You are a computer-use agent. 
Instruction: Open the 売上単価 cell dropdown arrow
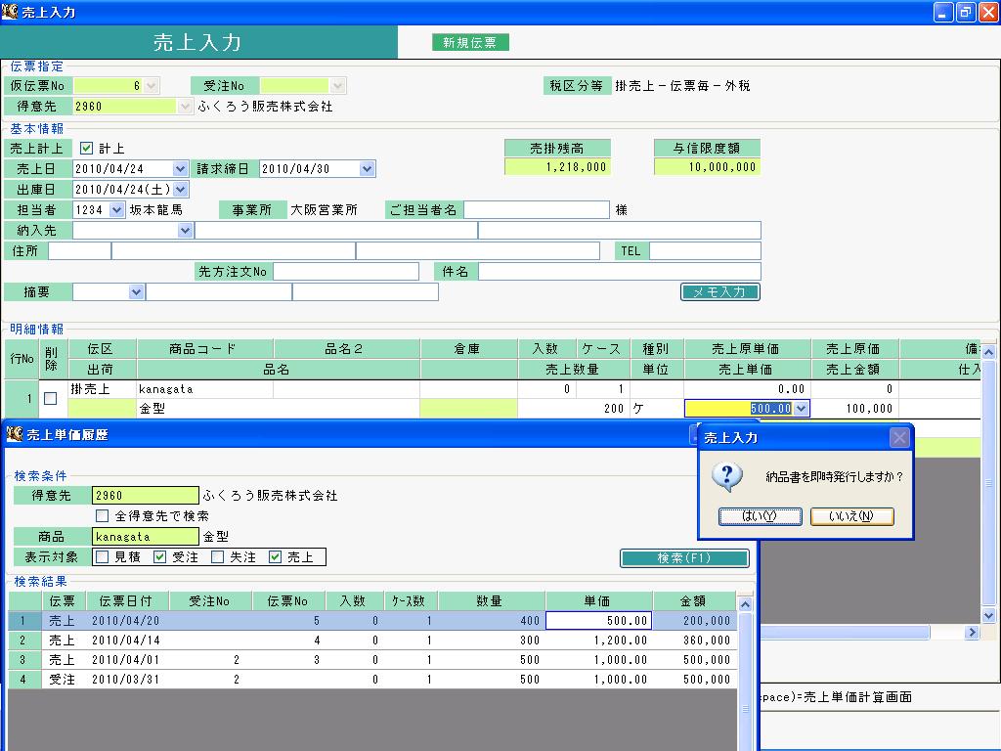pos(802,408)
